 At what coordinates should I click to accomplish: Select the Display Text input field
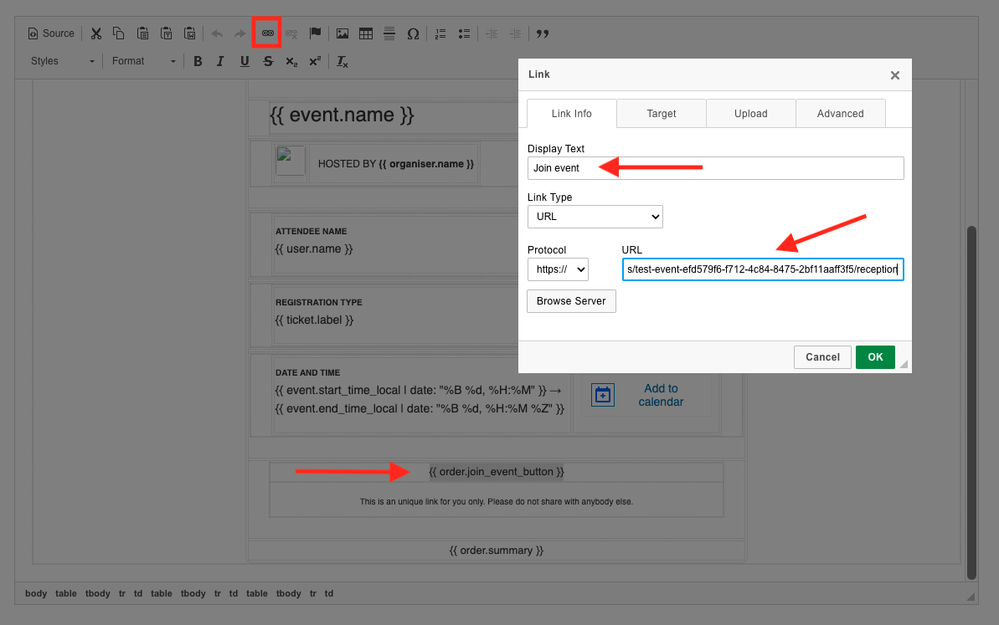715,167
